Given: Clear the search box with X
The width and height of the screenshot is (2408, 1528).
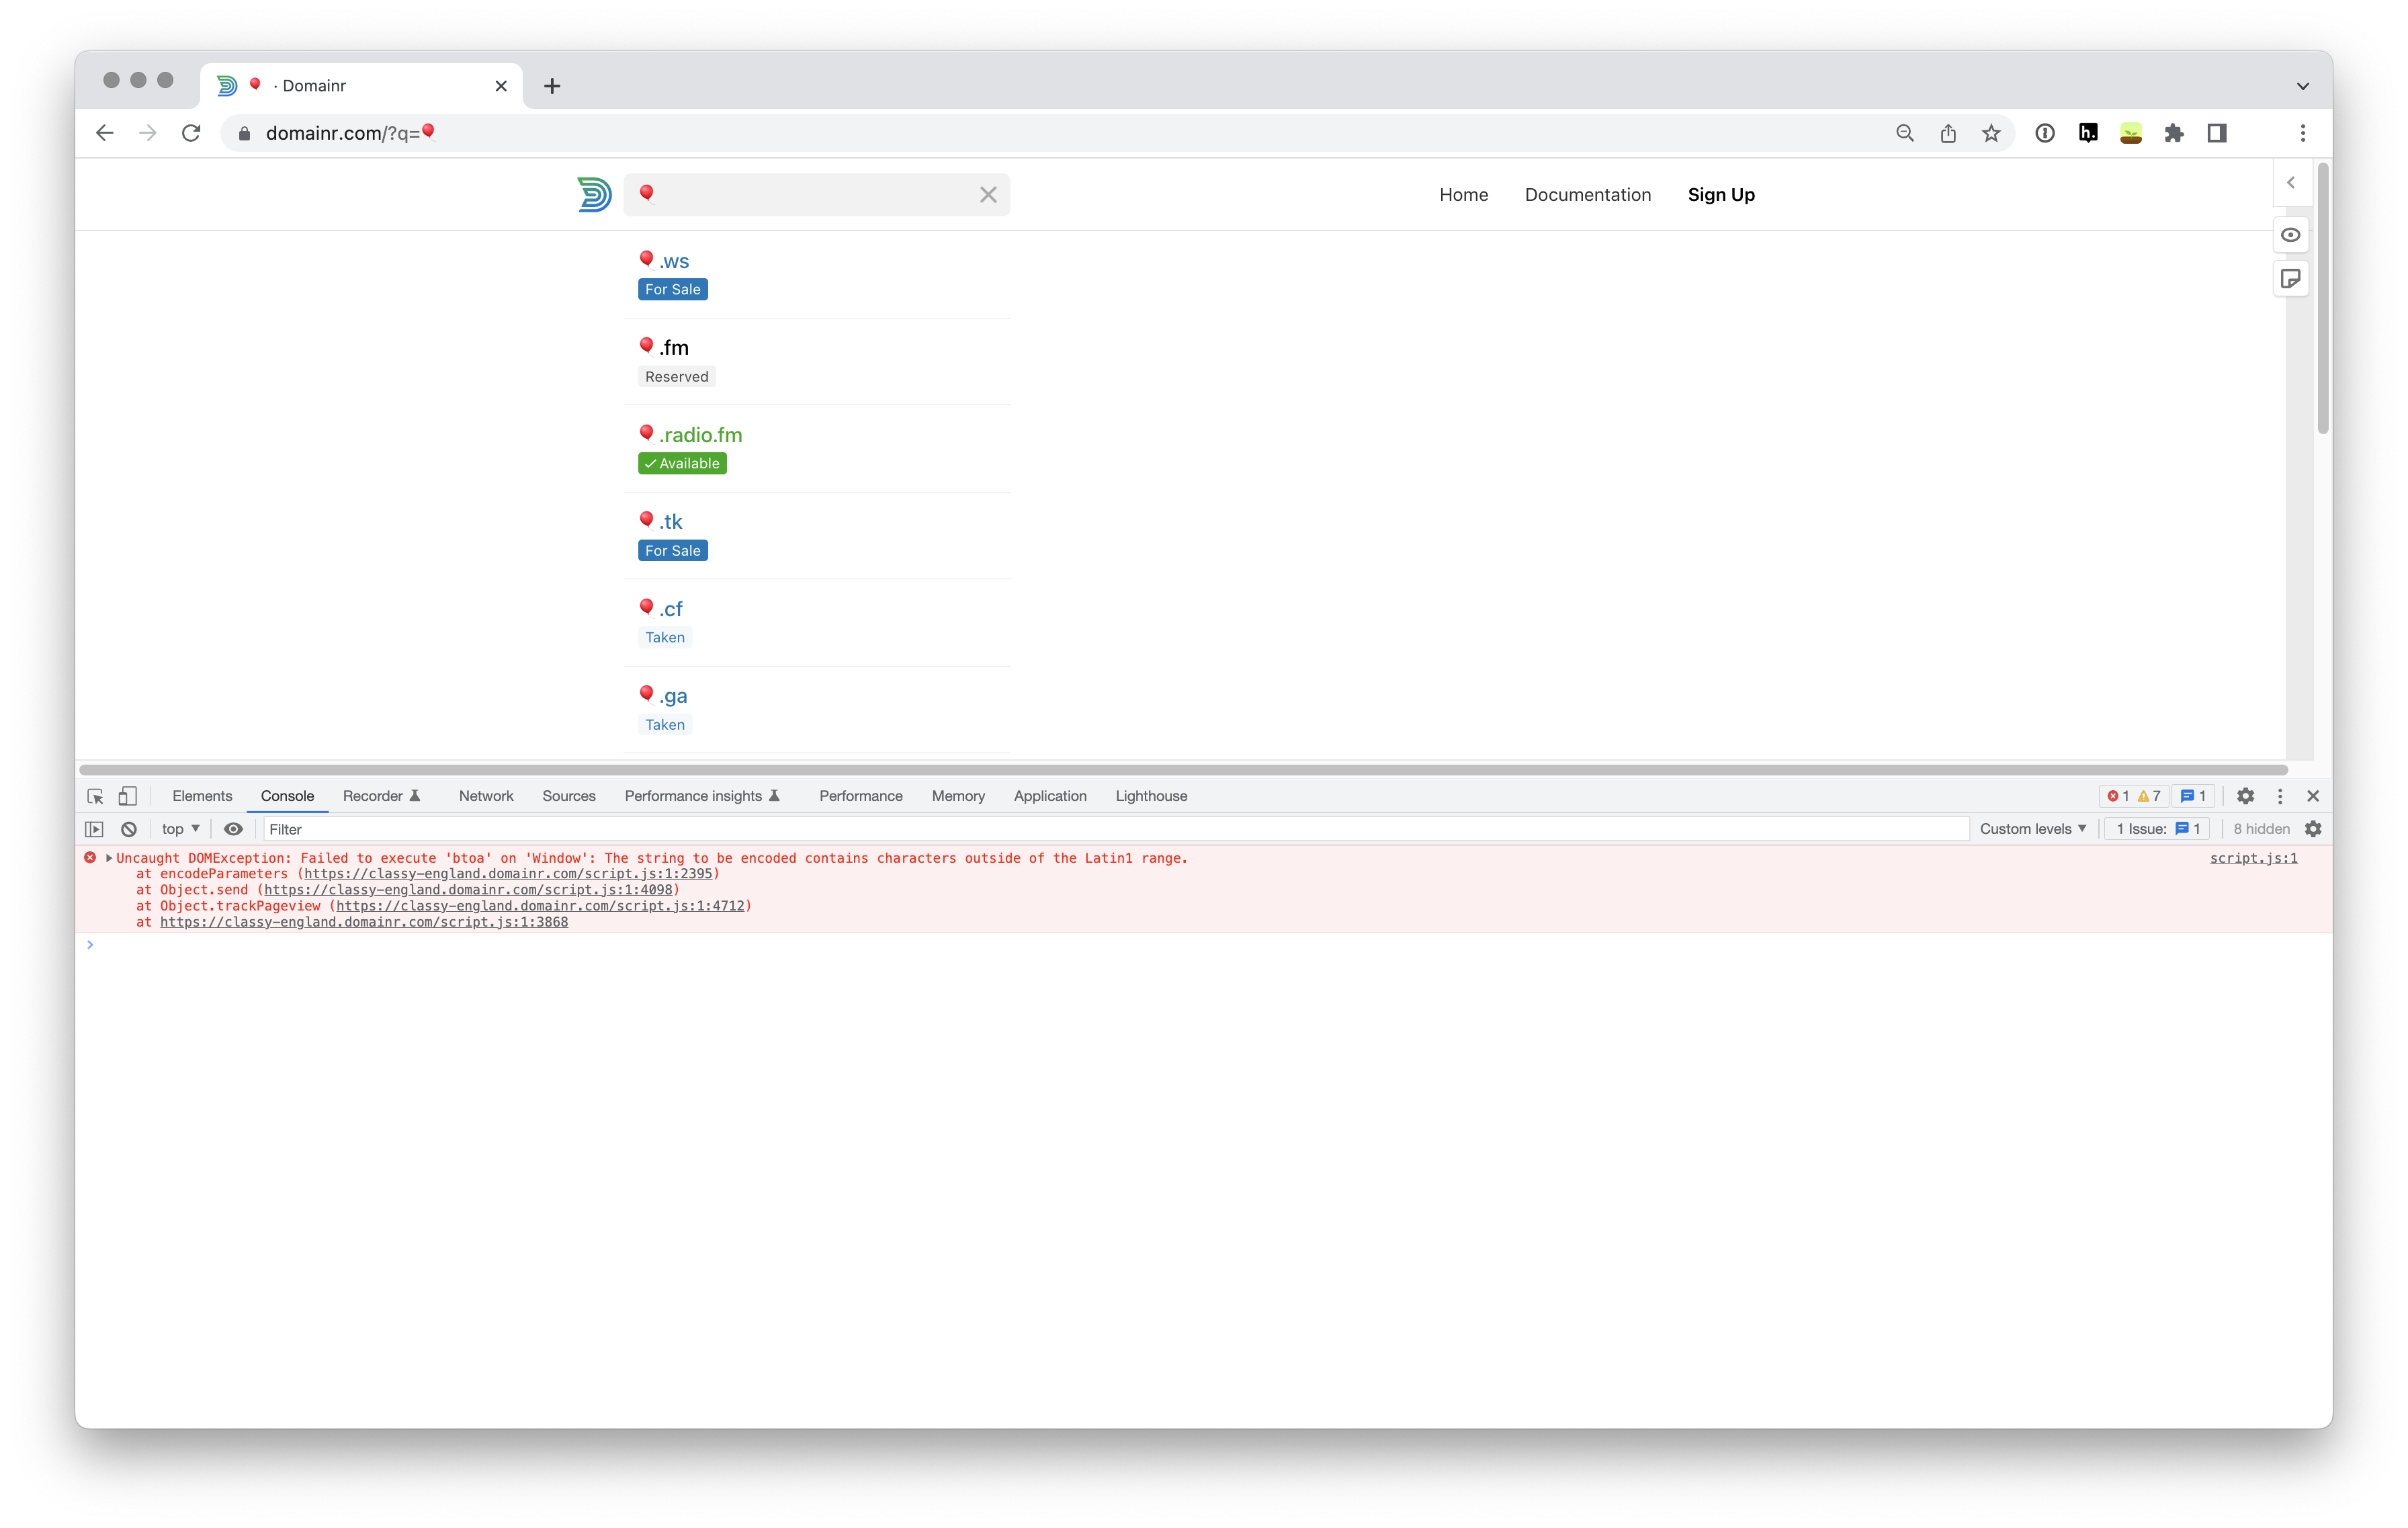Looking at the screenshot, I should (988, 195).
